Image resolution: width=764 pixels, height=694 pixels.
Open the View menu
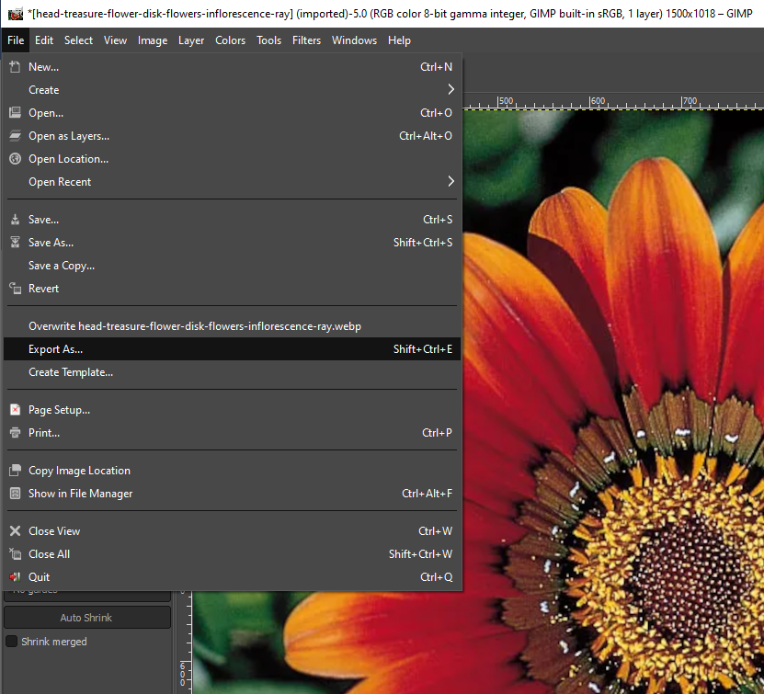(115, 40)
